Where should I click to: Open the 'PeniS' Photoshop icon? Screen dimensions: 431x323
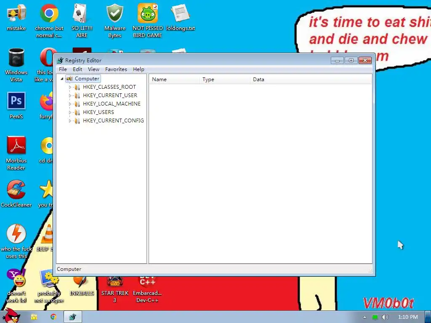tap(16, 106)
